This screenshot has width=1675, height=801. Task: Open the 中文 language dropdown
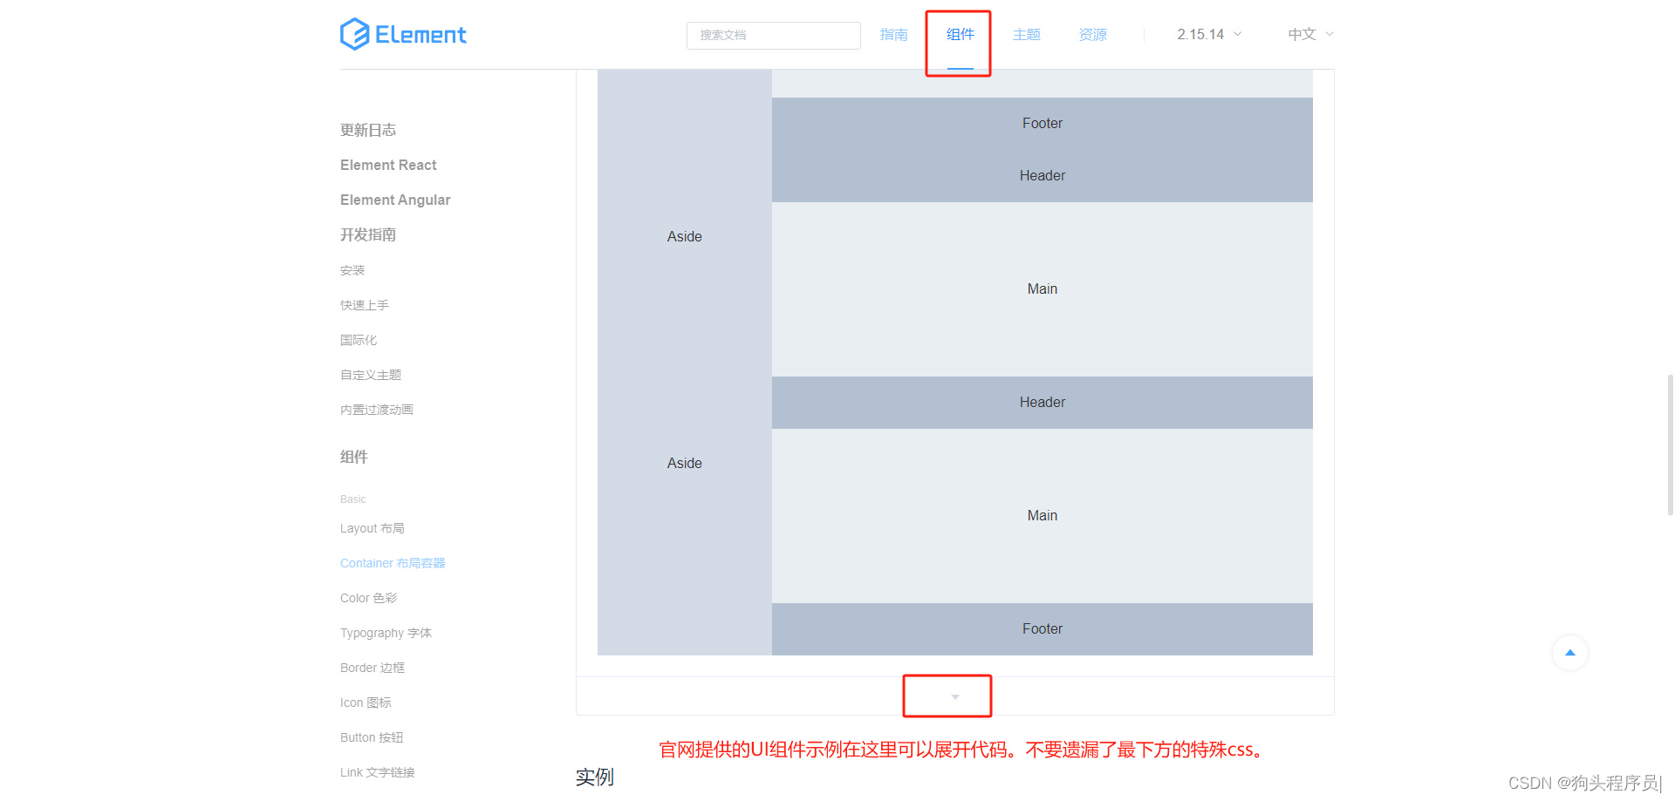[1310, 35]
